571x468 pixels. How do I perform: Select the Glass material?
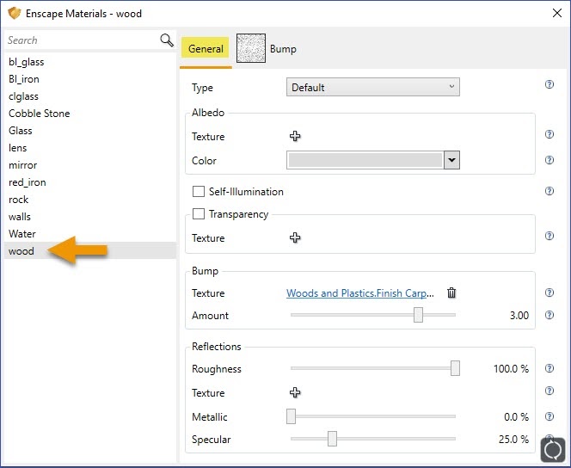[x=90, y=131]
